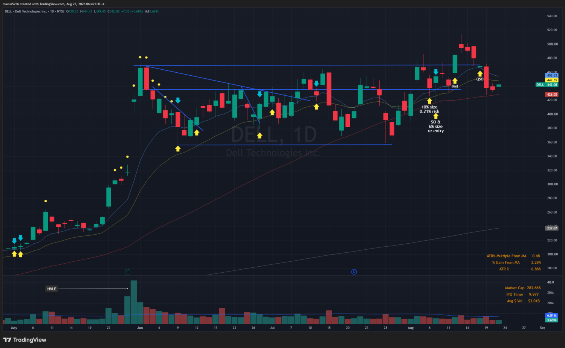
Task: Select the gray 237.07 price label
Action: tap(552, 228)
